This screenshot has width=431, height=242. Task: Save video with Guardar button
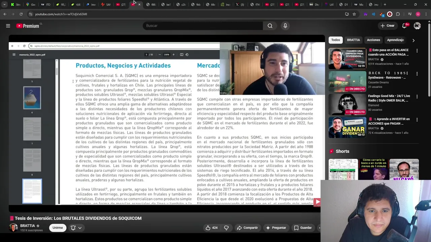click(x=303, y=228)
